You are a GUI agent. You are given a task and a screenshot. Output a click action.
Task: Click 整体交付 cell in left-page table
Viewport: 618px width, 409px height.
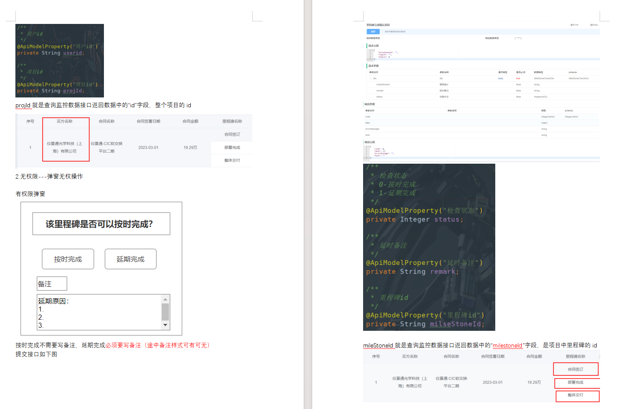(x=232, y=160)
